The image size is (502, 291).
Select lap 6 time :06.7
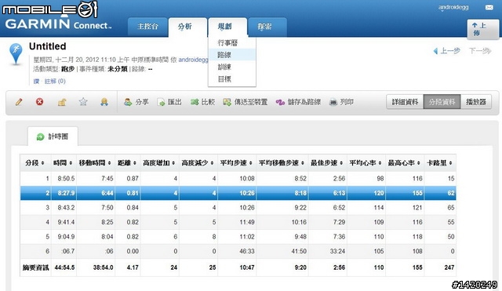(x=68, y=251)
